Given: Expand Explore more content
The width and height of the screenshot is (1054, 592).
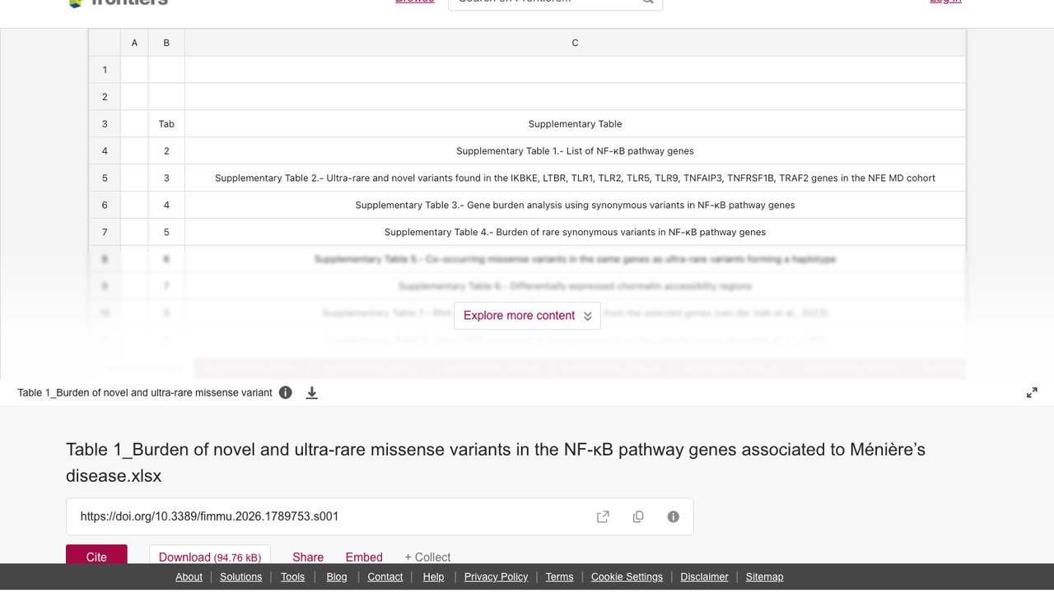Looking at the screenshot, I should click(527, 316).
